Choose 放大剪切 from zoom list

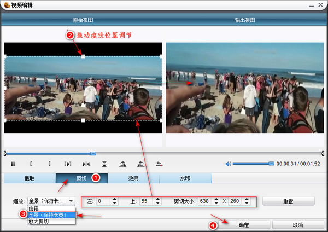coord(51,221)
